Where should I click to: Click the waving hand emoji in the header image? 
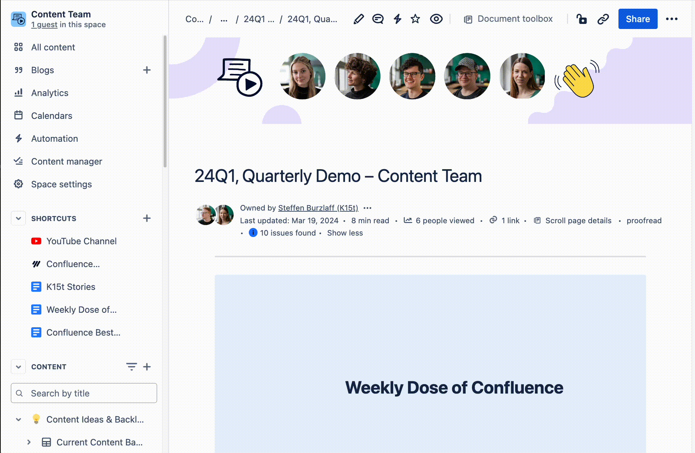(x=577, y=79)
